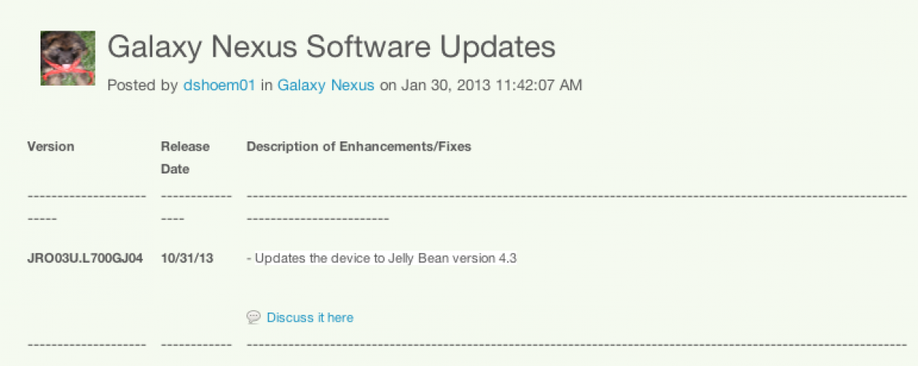Click the 'Galaxy Nexus Software Updates' title
The image size is (918, 366).
pyautogui.click(x=331, y=47)
